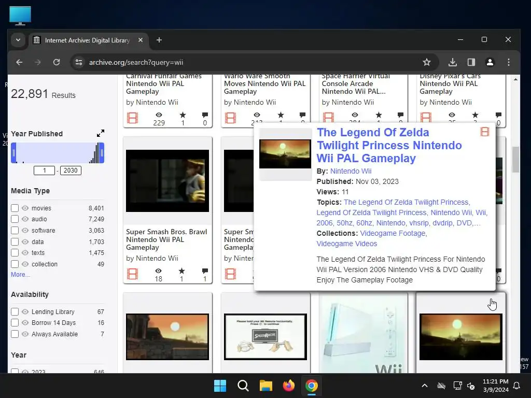531x398 pixels.
Task: Open the Videogame Footage collection link
Action: pos(393,233)
